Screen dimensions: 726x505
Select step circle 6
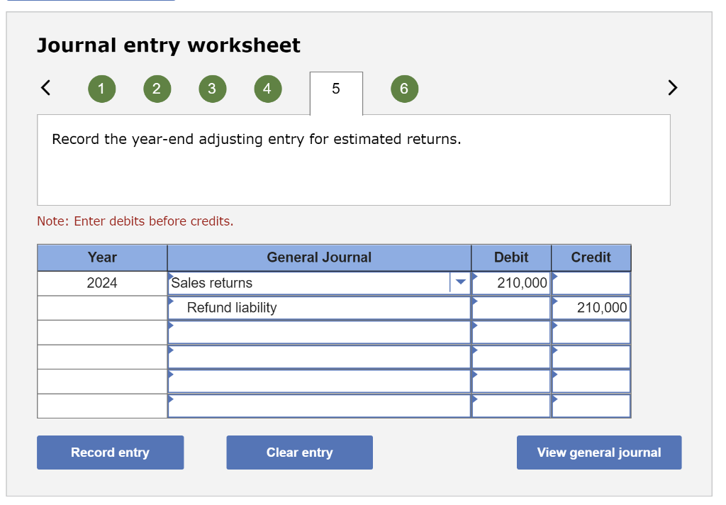click(x=404, y=89)
